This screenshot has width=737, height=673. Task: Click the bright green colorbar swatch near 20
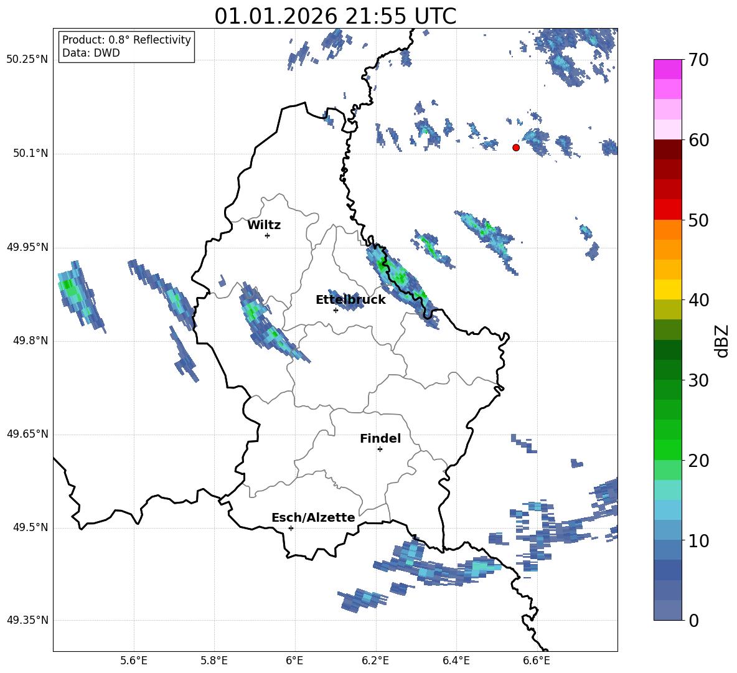pos(667,449)
